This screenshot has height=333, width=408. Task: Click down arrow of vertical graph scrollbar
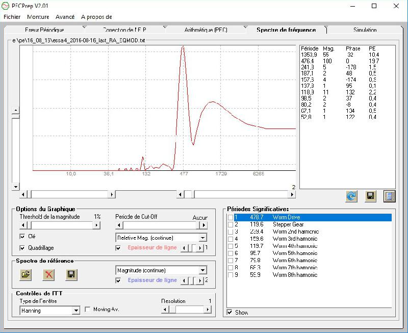(16, 187)
